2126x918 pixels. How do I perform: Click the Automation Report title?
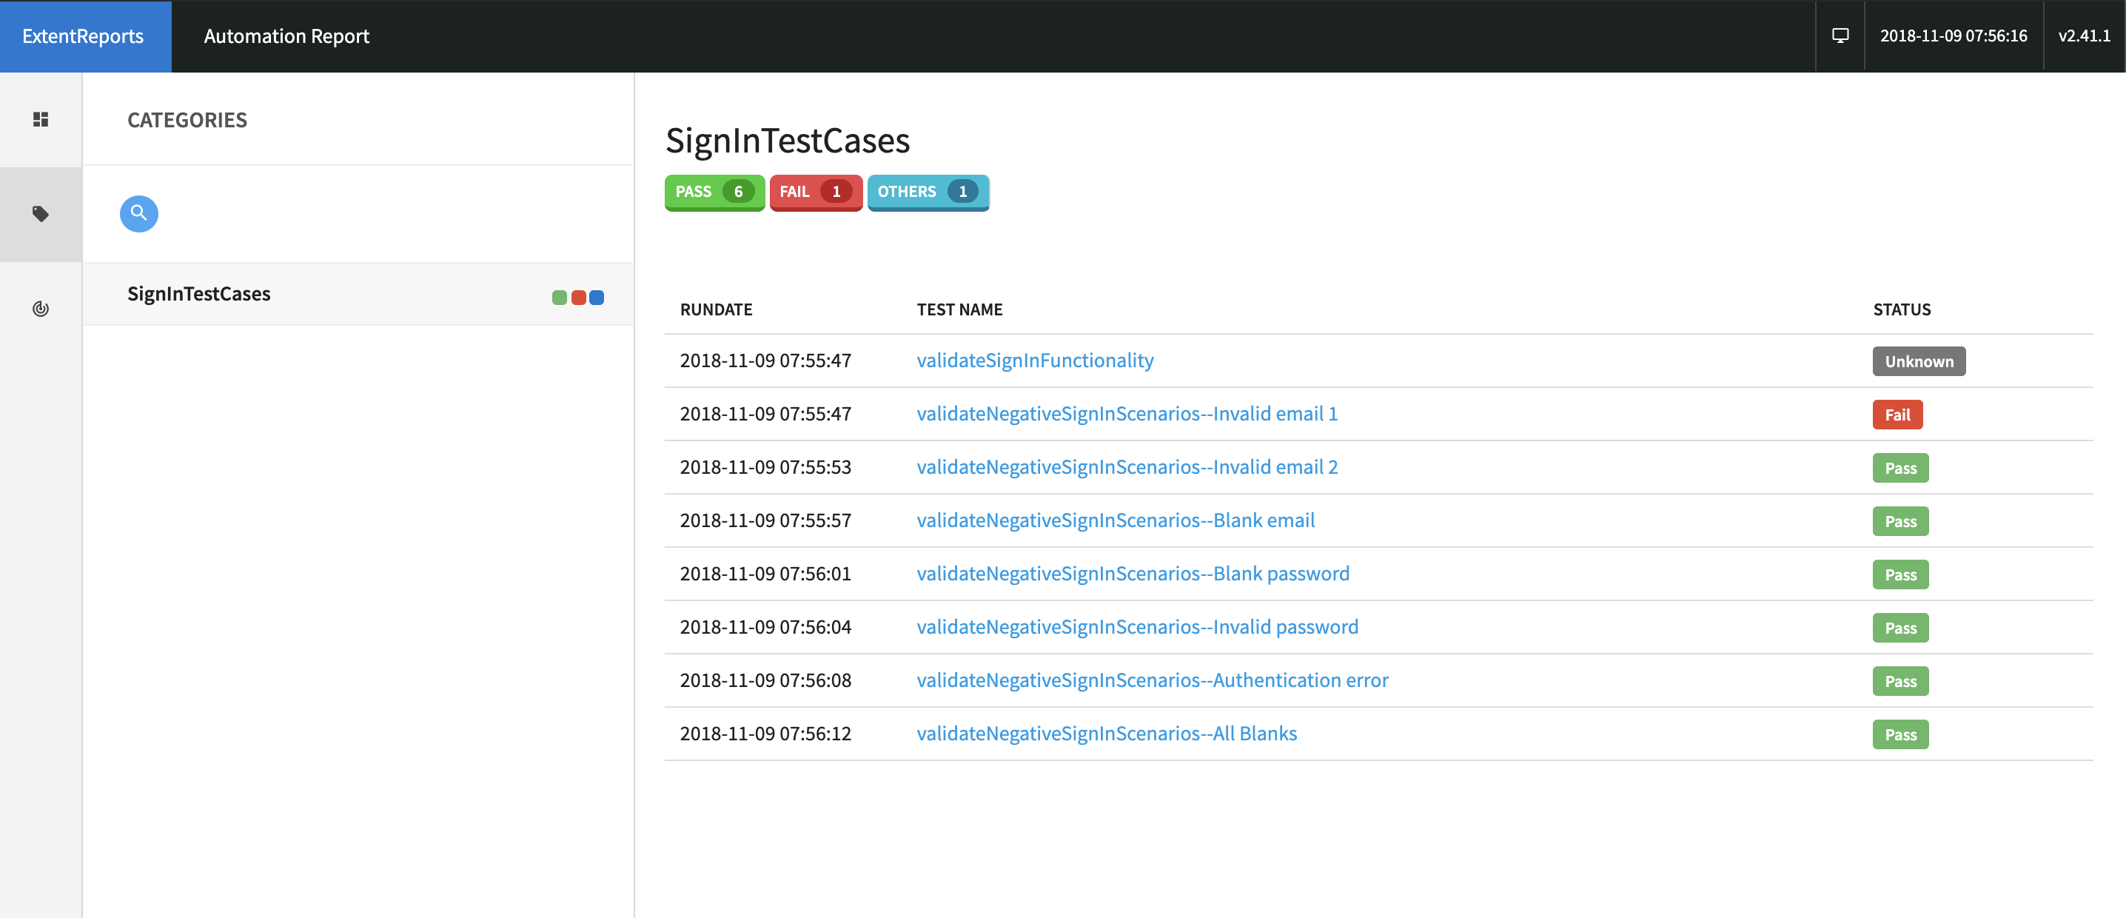[x=286, y=36]
